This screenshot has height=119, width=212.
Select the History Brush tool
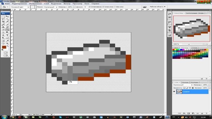point(7,27)
